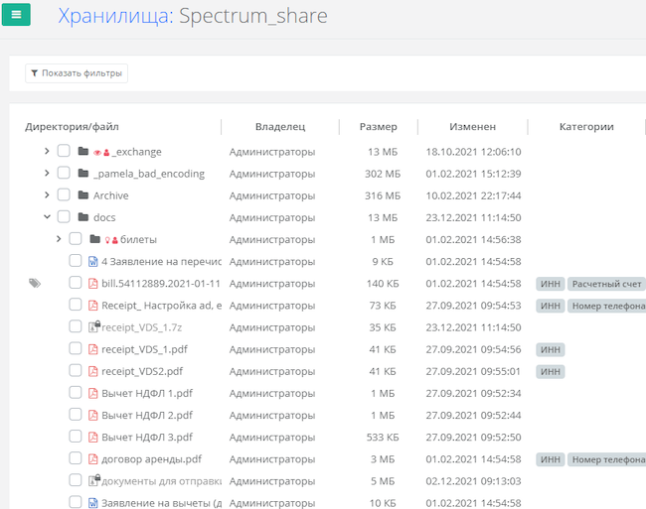Tick the checkbox next to receipt_VDS2.pdf
The width and height of the screenshot is (646, 509).
pos(76,371)
